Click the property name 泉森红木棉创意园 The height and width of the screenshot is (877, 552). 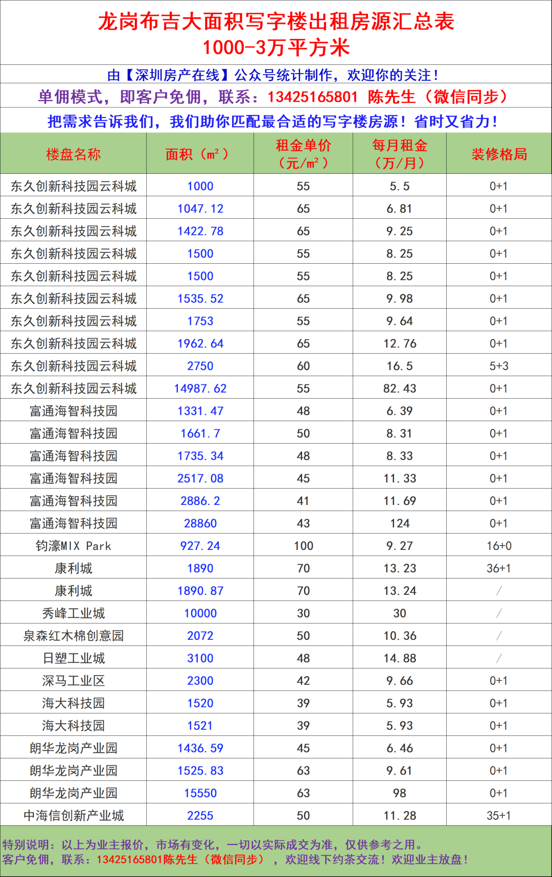(x=73, y=636)
